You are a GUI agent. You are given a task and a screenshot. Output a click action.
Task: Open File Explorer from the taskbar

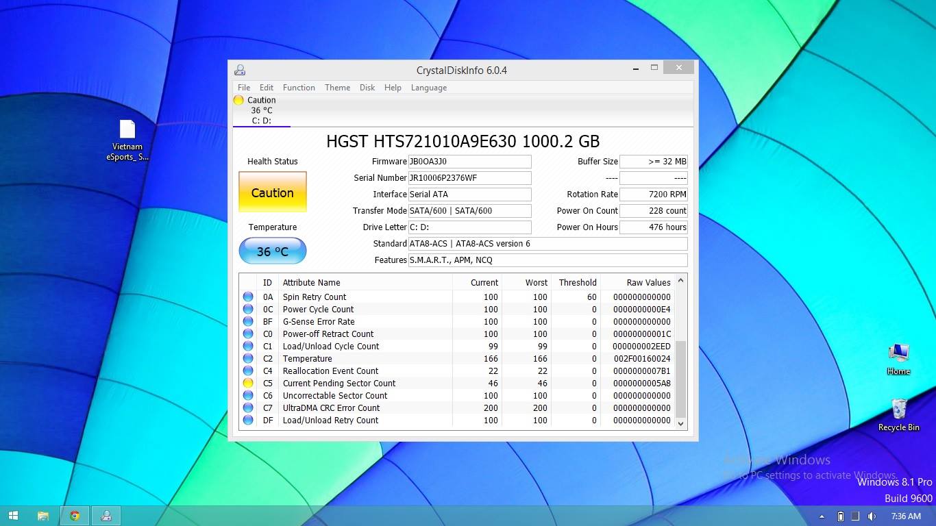coord(42,516)
